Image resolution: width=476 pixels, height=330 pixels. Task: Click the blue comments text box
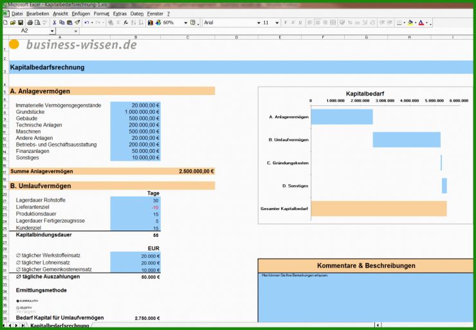click(366, 297)
